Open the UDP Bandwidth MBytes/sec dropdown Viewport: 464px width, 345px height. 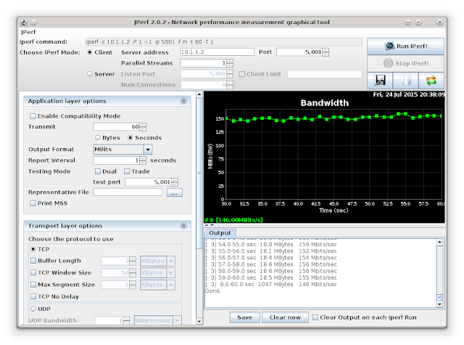pyautogui.click(x=177, y=320)
